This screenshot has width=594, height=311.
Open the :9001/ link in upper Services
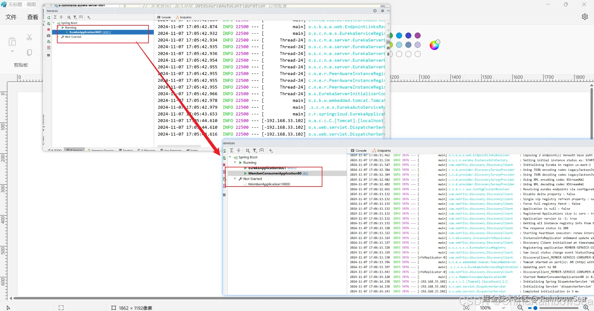click(x=107, y=32)
